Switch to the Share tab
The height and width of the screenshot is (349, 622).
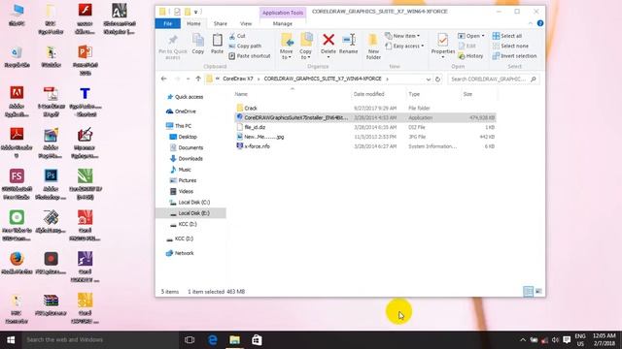(x=221, y=23)
